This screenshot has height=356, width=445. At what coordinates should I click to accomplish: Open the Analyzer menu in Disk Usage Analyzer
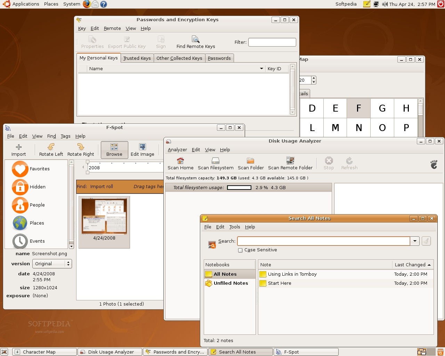[x=177, y=150]
